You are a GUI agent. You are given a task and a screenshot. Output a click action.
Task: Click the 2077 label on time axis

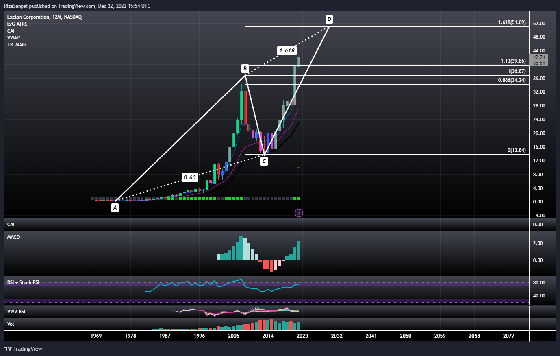pos(509,336)
